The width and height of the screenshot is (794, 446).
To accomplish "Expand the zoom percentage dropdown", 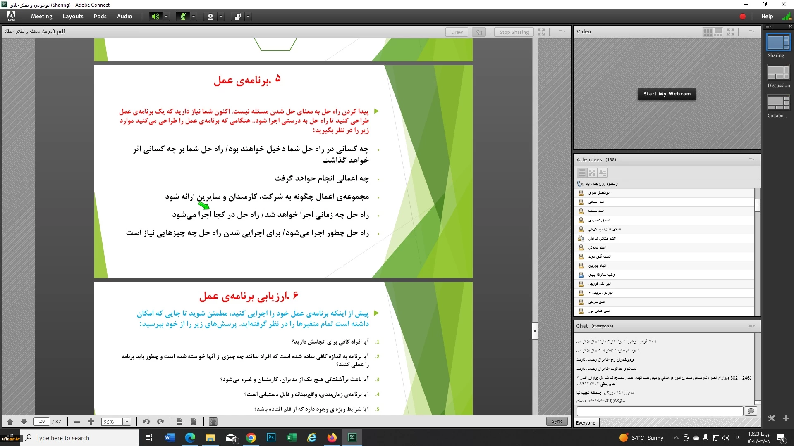I will pos(127,422).
